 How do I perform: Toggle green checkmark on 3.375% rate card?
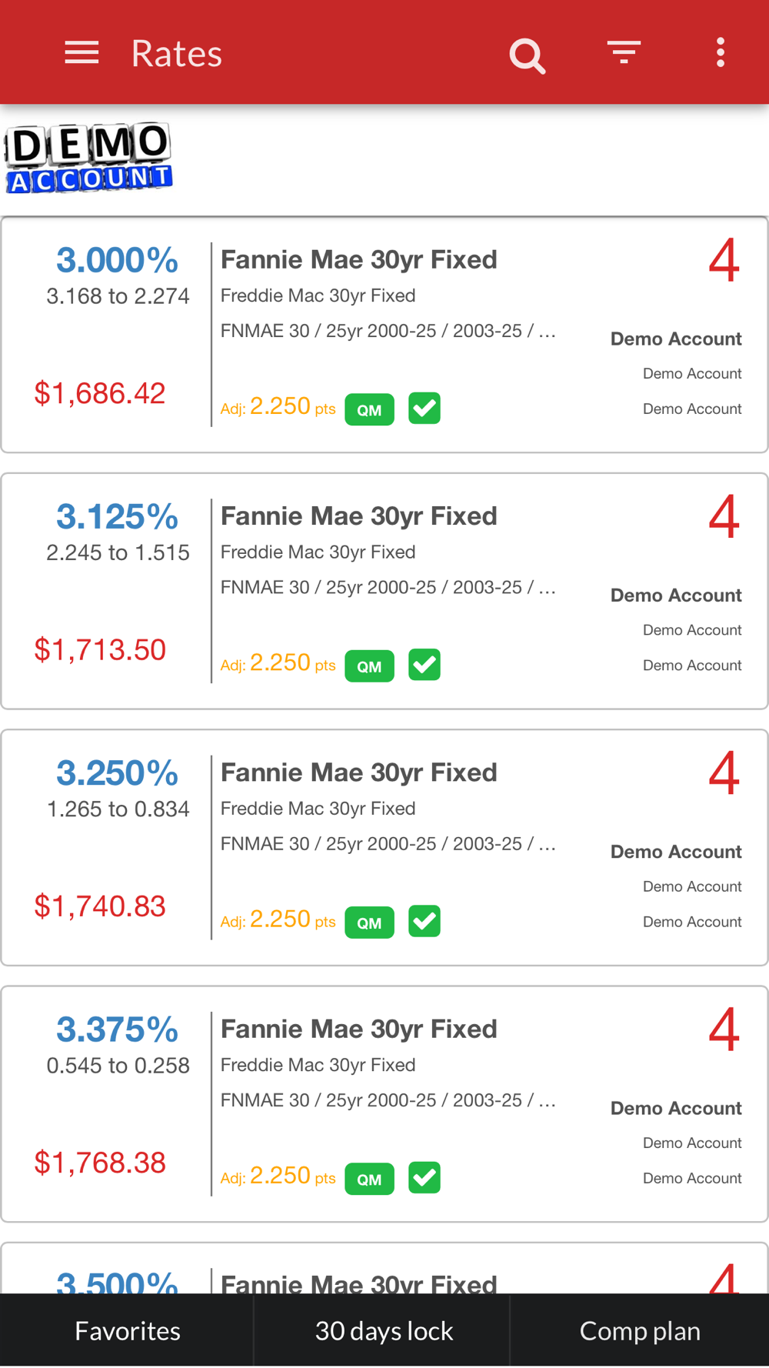(x=424, y=1177)
